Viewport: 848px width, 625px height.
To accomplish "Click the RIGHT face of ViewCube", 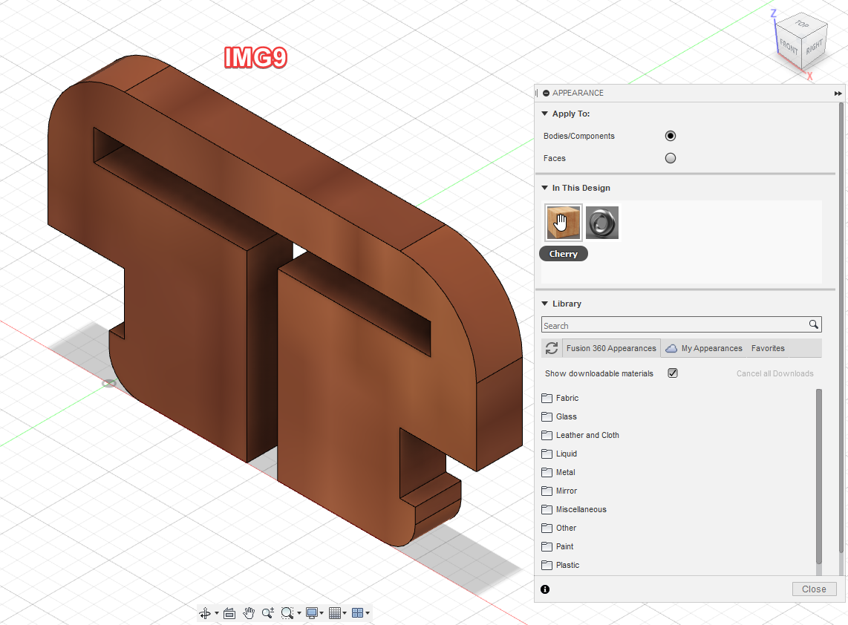I will [815, 47].
